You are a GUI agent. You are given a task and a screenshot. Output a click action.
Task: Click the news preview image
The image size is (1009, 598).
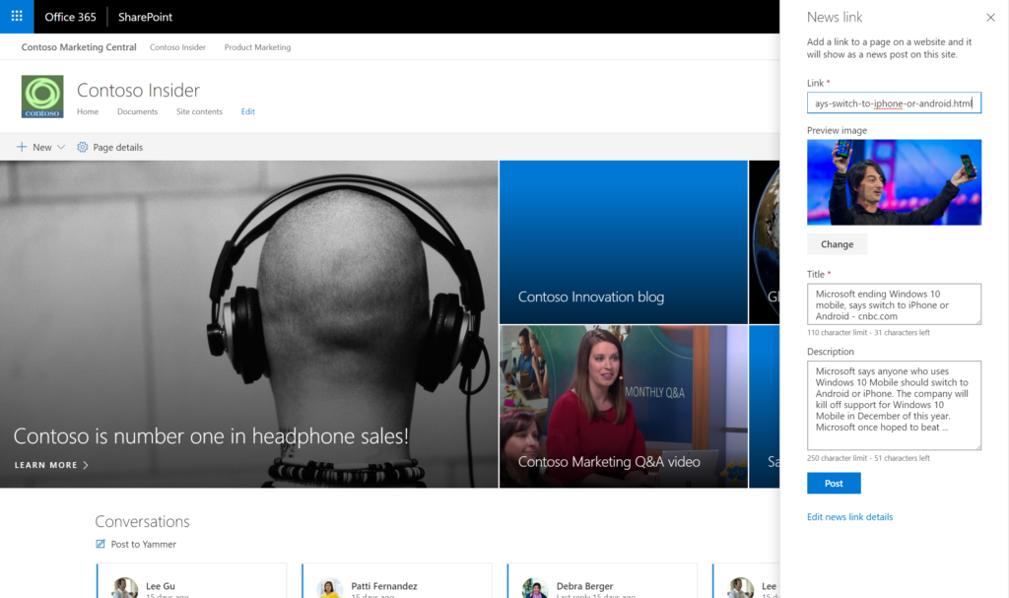point(894,182)
